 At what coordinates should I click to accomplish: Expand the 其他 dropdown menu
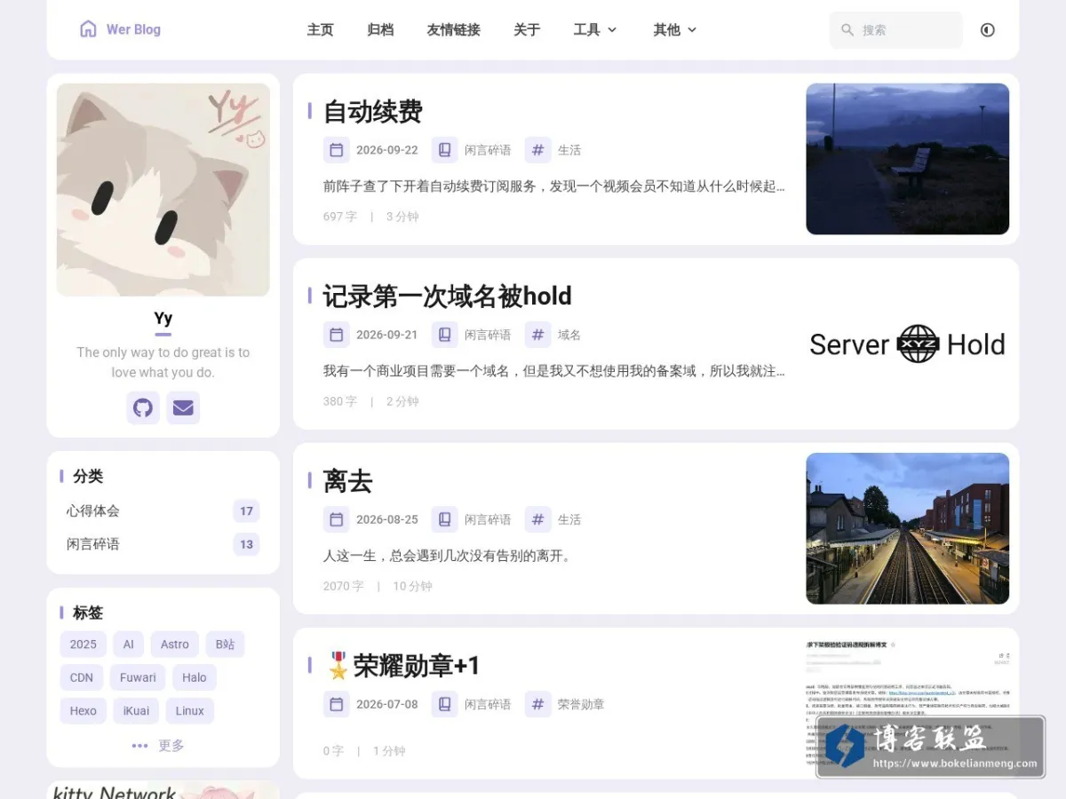pyautogui.click(x=675, y=30)
